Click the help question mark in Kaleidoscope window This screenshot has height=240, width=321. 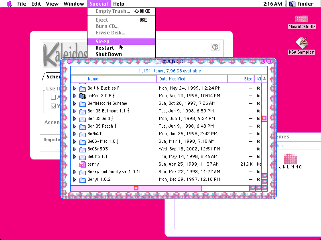[x=215, y=47]
